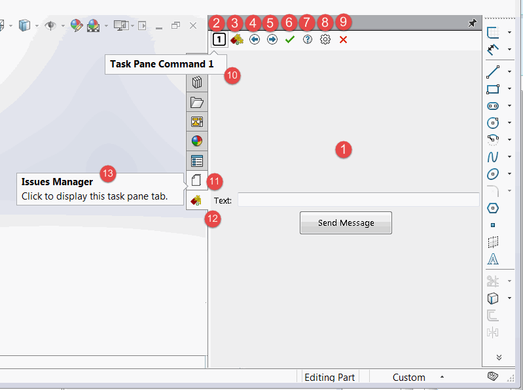Click the Send Message button
The image size is (523, 390).
pos(346,222)
